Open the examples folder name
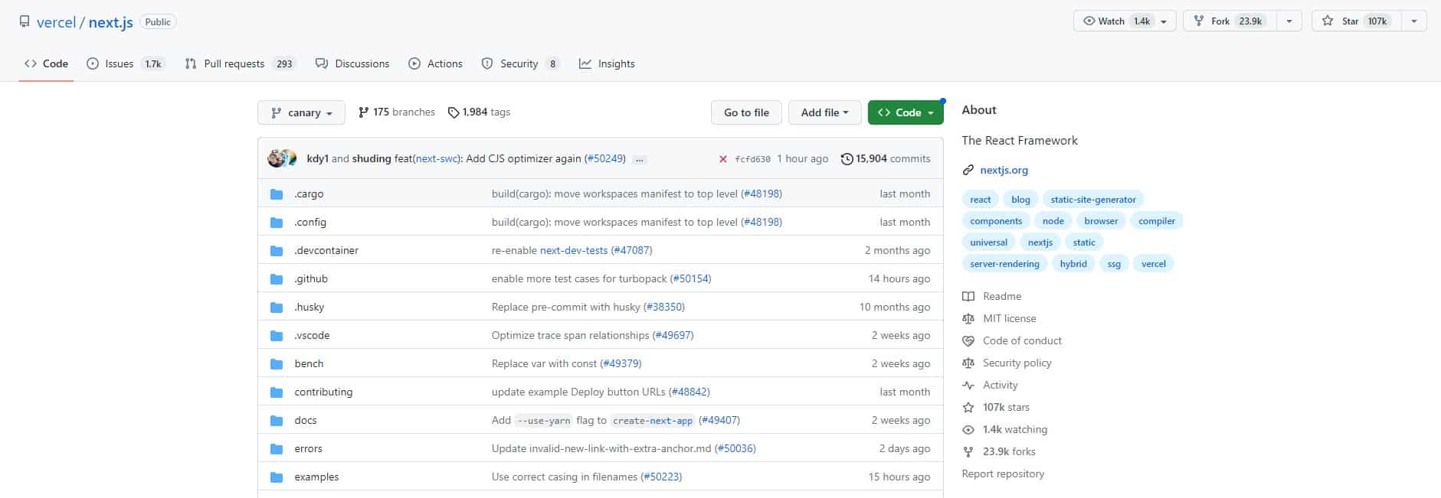The height and width of the screenshot is (498, 1441). pos(316,477)
